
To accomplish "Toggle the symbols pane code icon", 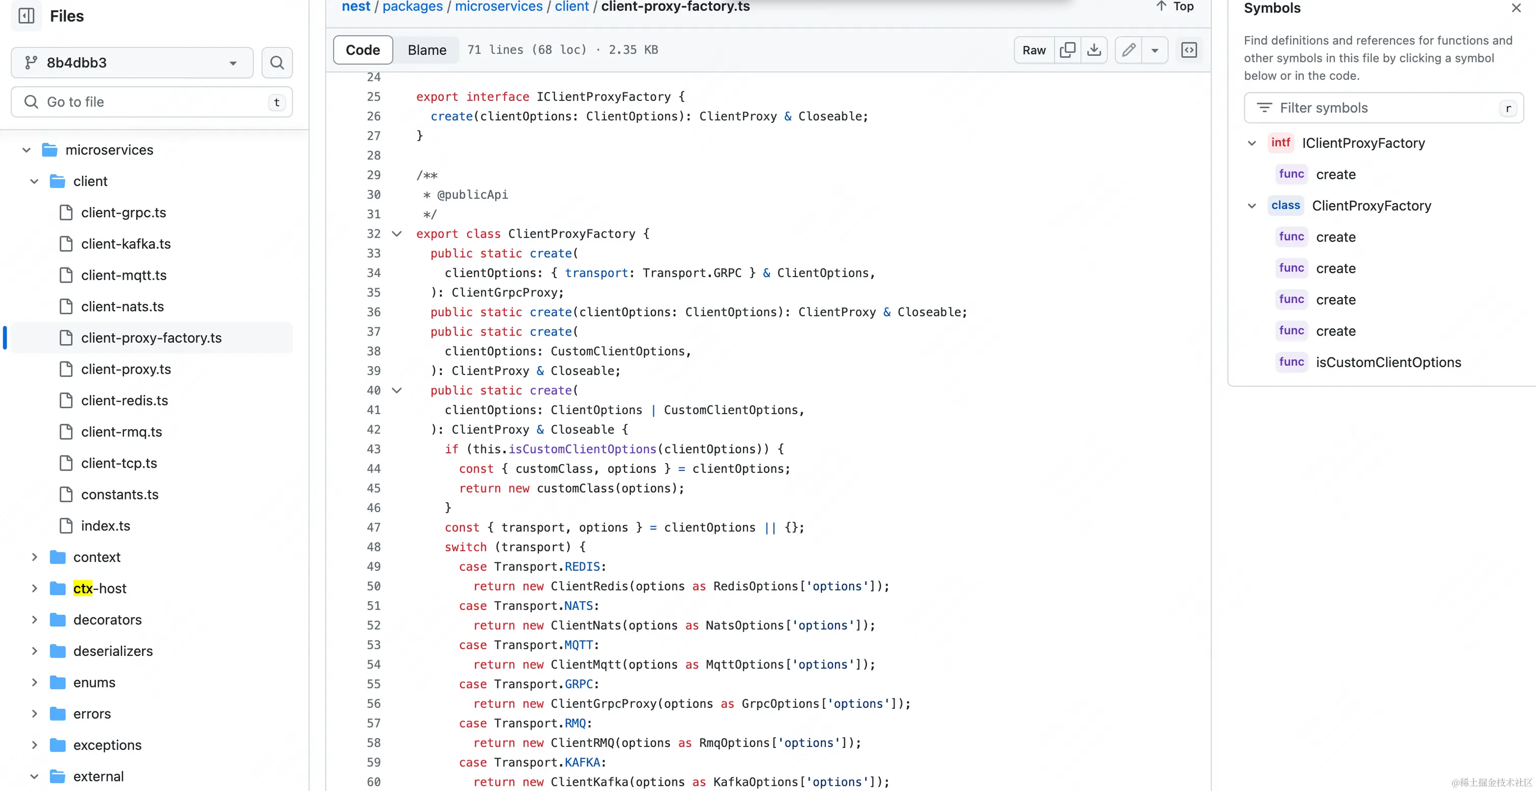I will click(x=1189, y=50).
